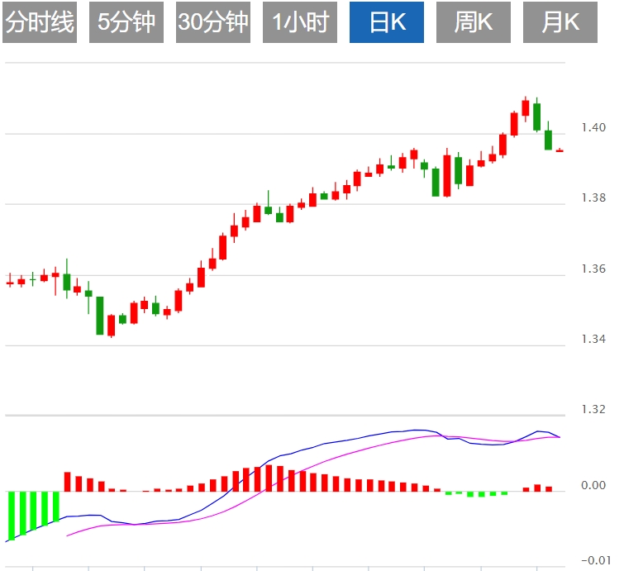The image size is (624, 571).
Task: Click the 1.40 price axis label
Action: [593, 127]
